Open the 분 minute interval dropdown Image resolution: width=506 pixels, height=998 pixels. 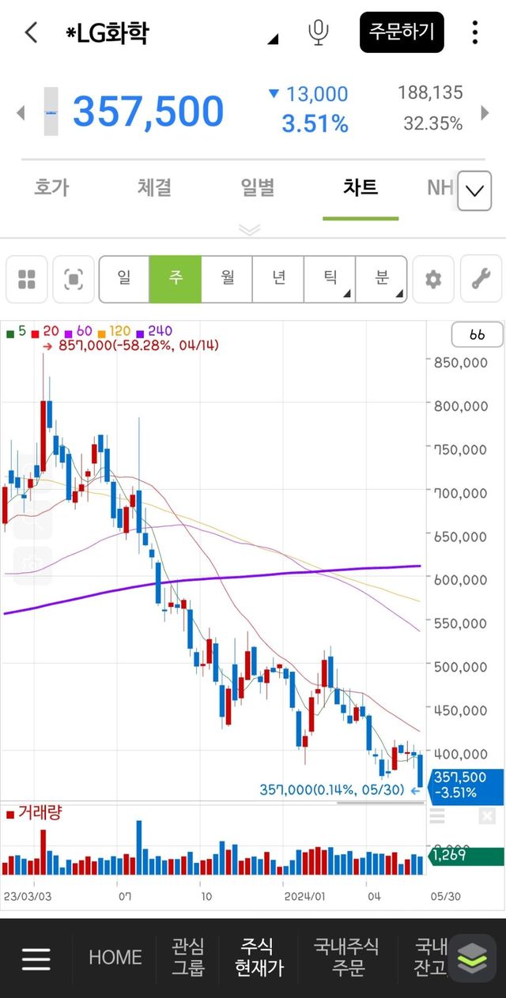click(x=382, y=279)
